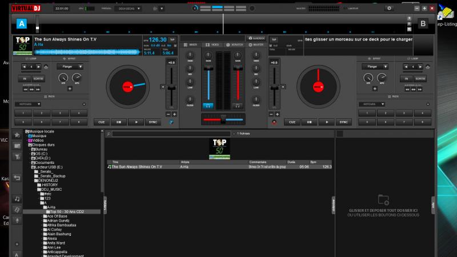Select deck B indicator

[x=423, y=23]
